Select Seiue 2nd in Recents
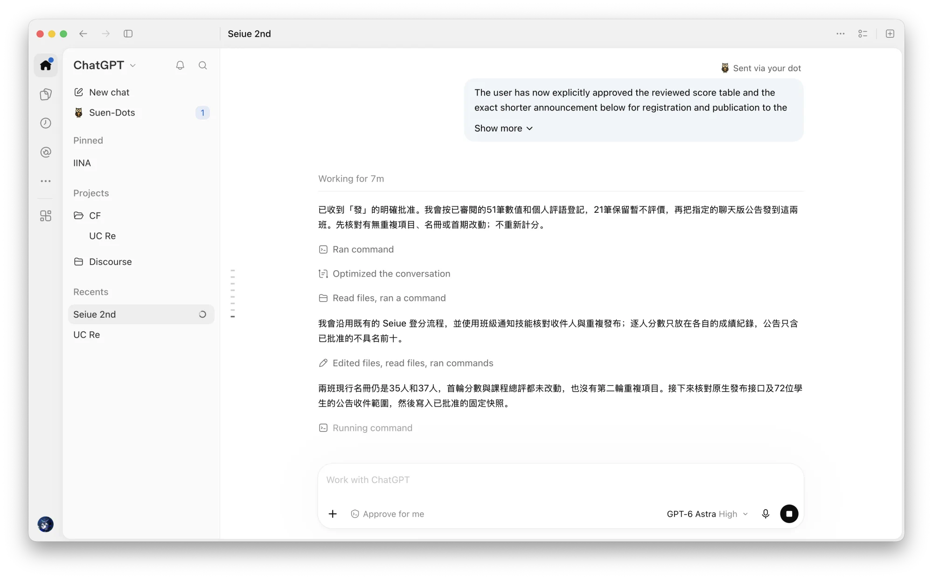The height and width of the screenshot is (579, 933). pyautogui.click(x=141, y=314)
